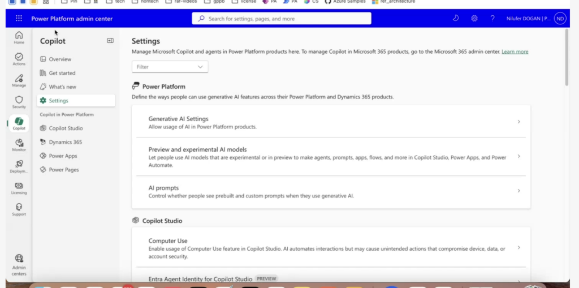Click the Power Platform section icon
This screenshot has width=579, height=288.
pos(136,86)
